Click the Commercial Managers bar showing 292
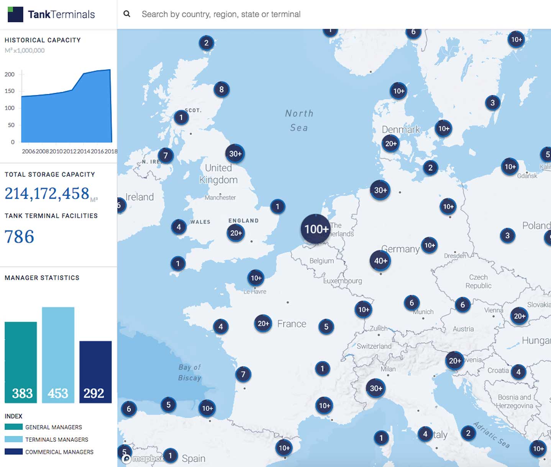 tap(95, 372)
